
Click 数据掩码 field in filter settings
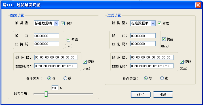tap(152, 66)
